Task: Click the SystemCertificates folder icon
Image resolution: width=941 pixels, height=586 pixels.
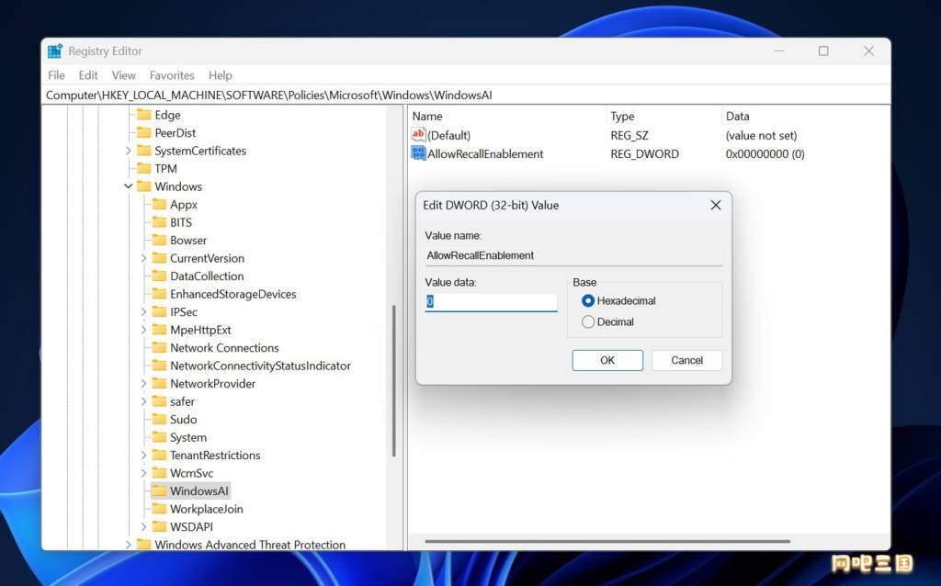Action: pos(144,151)
